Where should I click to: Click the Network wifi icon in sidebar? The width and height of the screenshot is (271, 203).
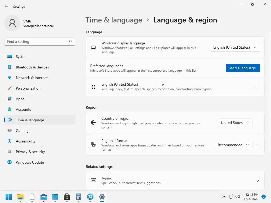10,78
